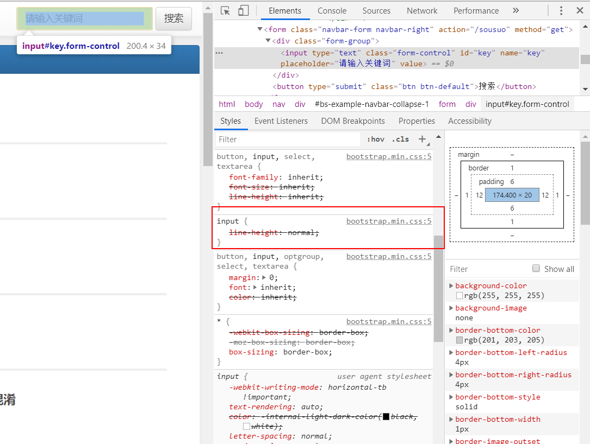The width and height of the screenshot is (590, 444).
Task: Expand computed border-bottom-right-radius property
Action: (451, 375)
